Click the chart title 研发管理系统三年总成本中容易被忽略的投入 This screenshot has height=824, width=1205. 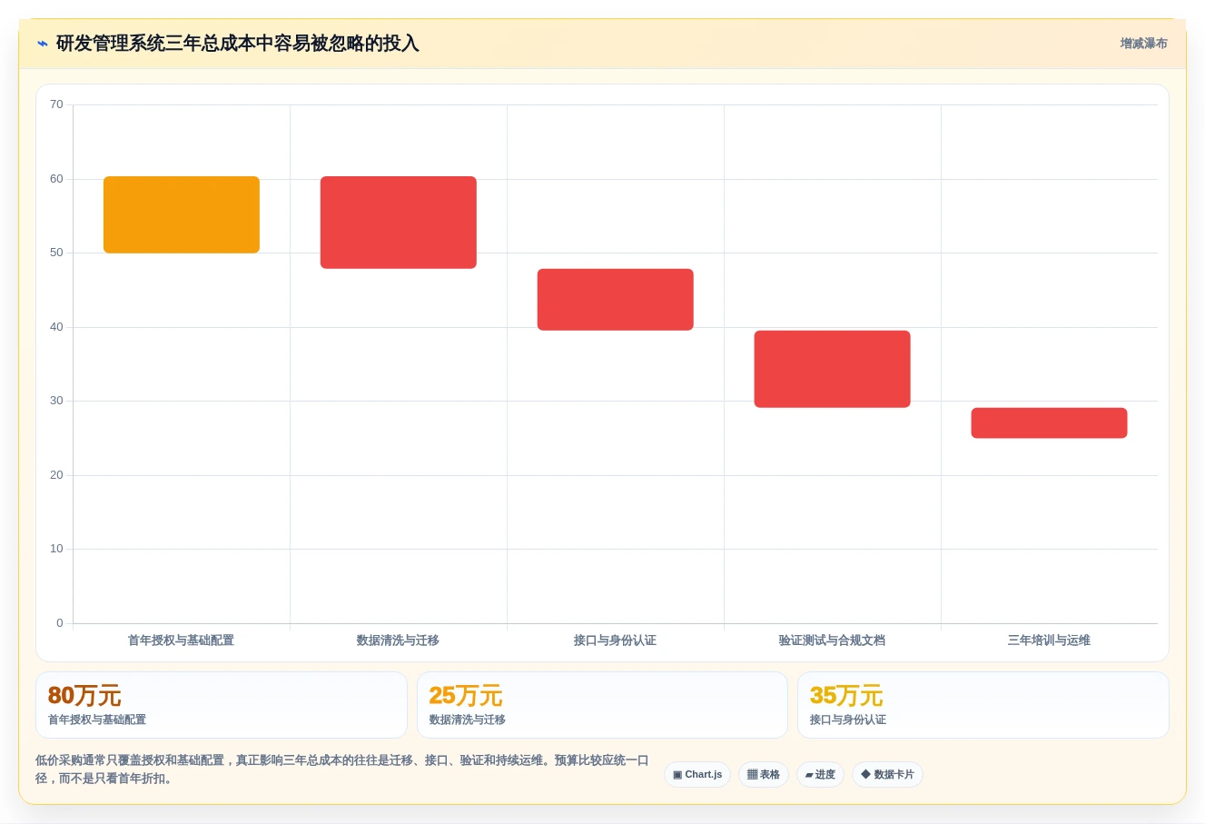click(238, 44)
